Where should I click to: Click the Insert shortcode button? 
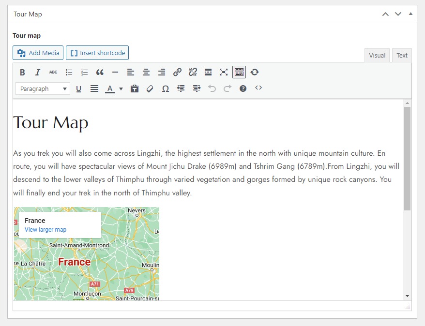pos(97,53)
